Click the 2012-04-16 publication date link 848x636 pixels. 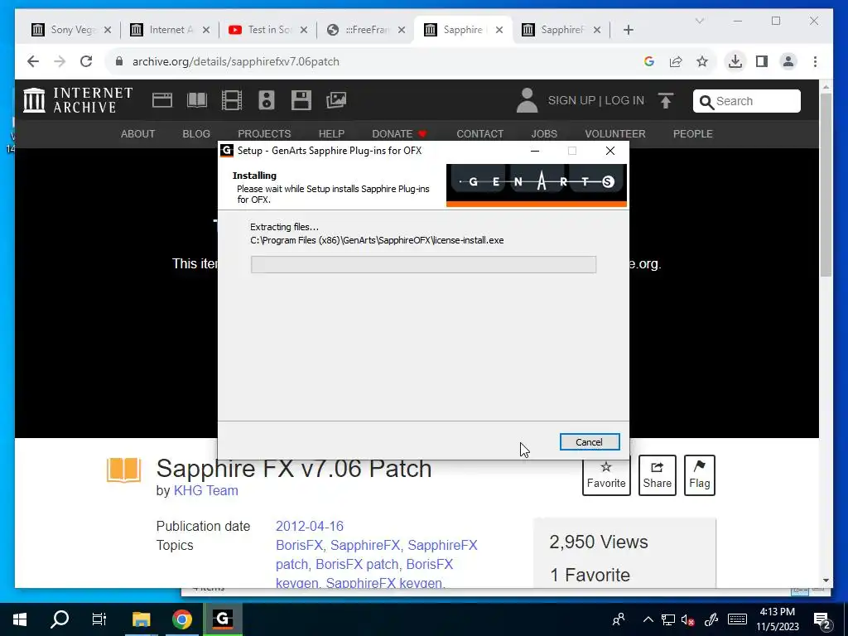[310, 526]
